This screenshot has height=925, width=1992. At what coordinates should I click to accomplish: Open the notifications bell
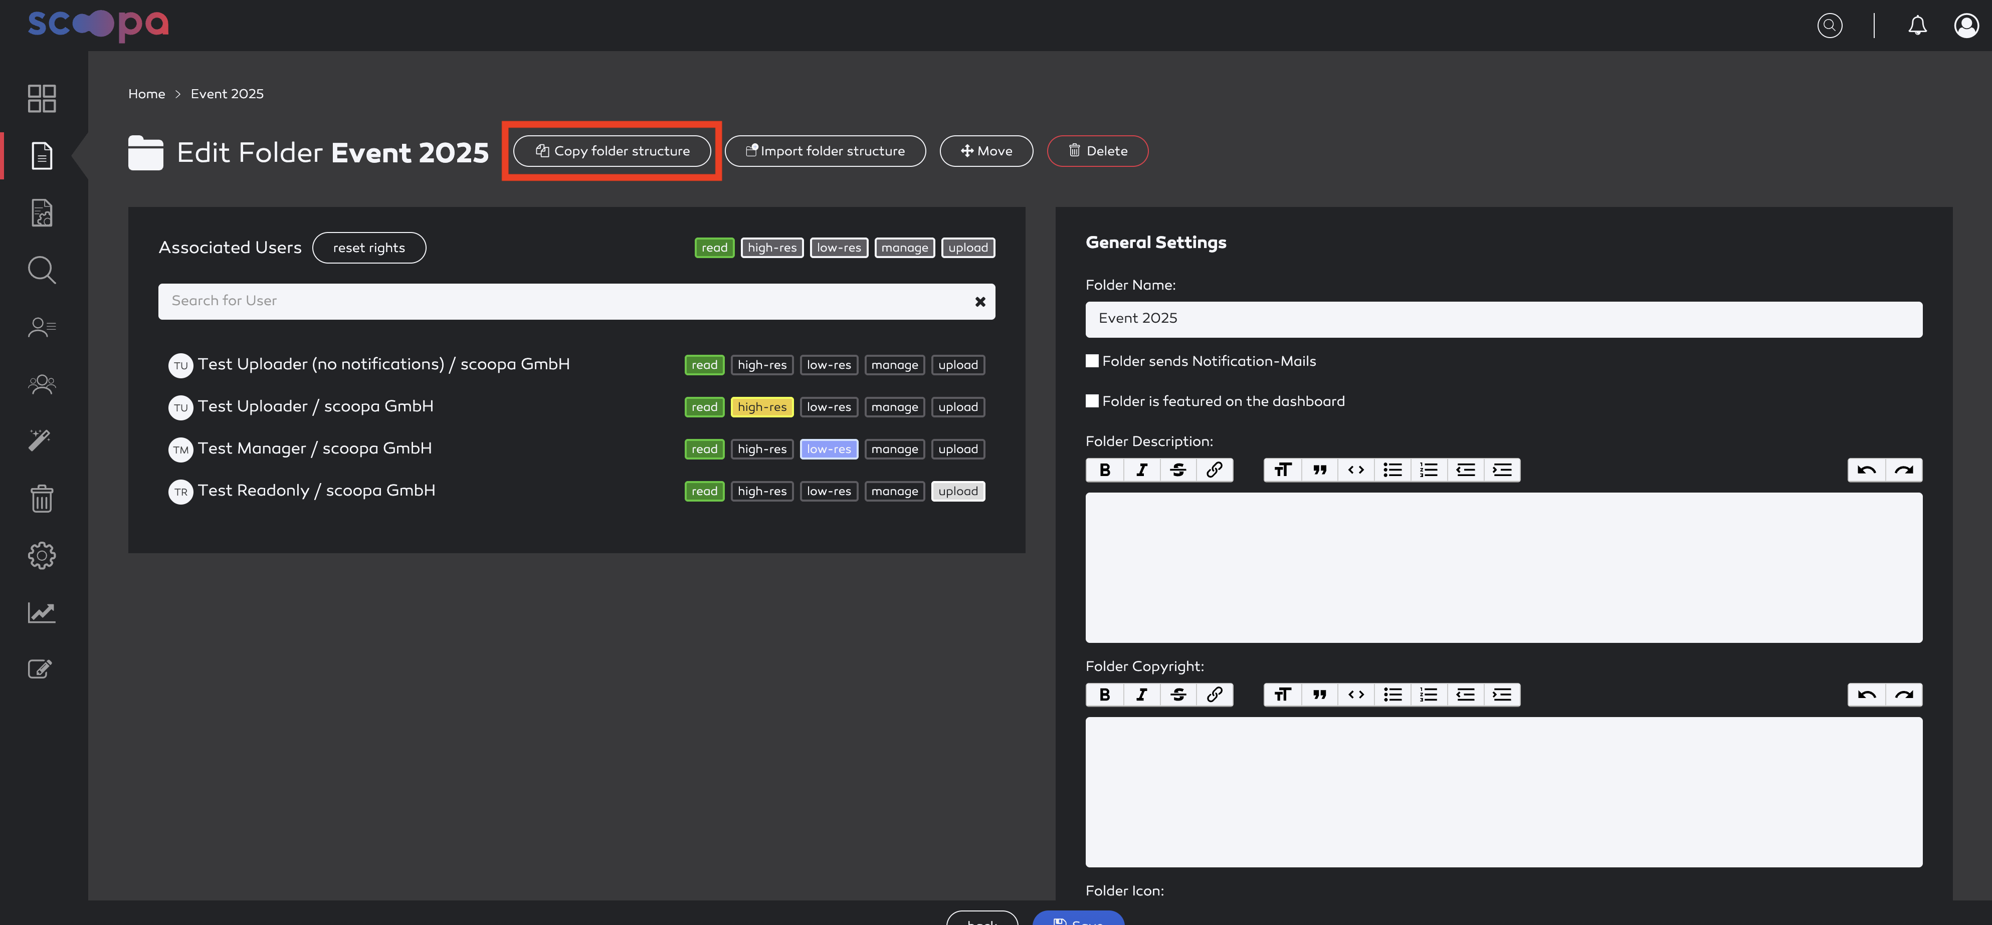click(x=1917, y=26)
